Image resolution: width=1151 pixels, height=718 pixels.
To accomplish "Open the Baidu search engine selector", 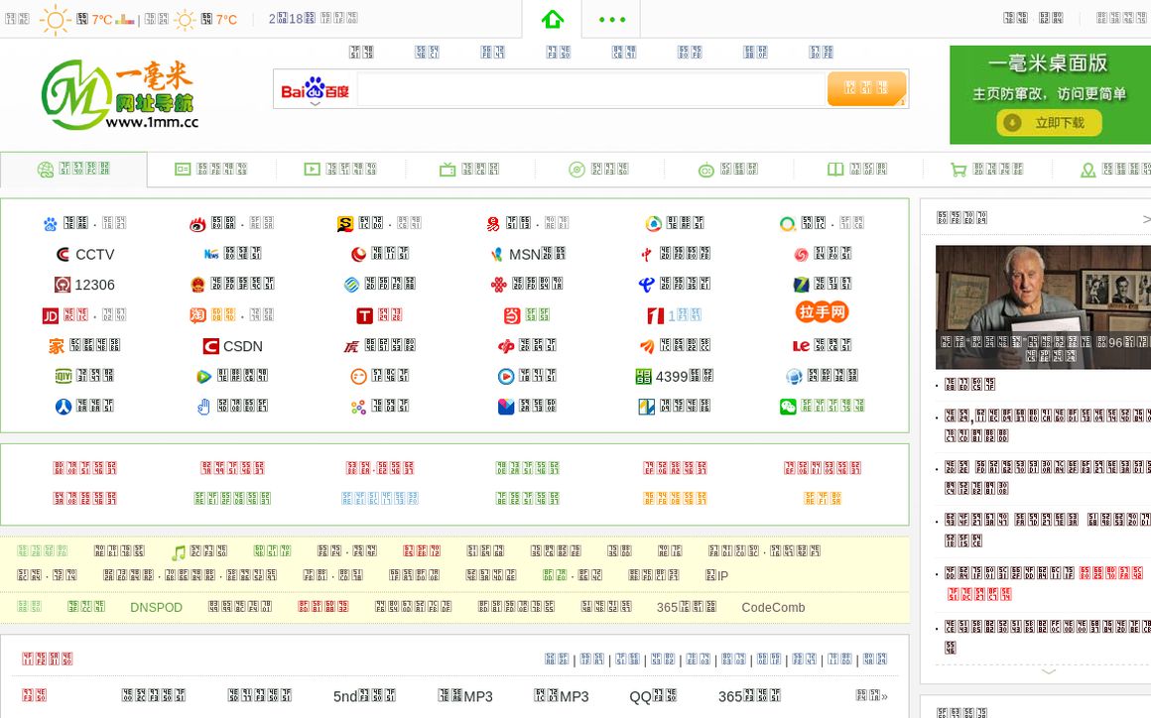I will 315,90.
